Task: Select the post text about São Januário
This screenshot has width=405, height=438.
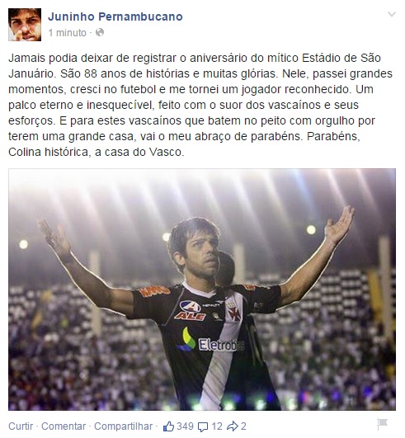Action: [x=200, y=105]
